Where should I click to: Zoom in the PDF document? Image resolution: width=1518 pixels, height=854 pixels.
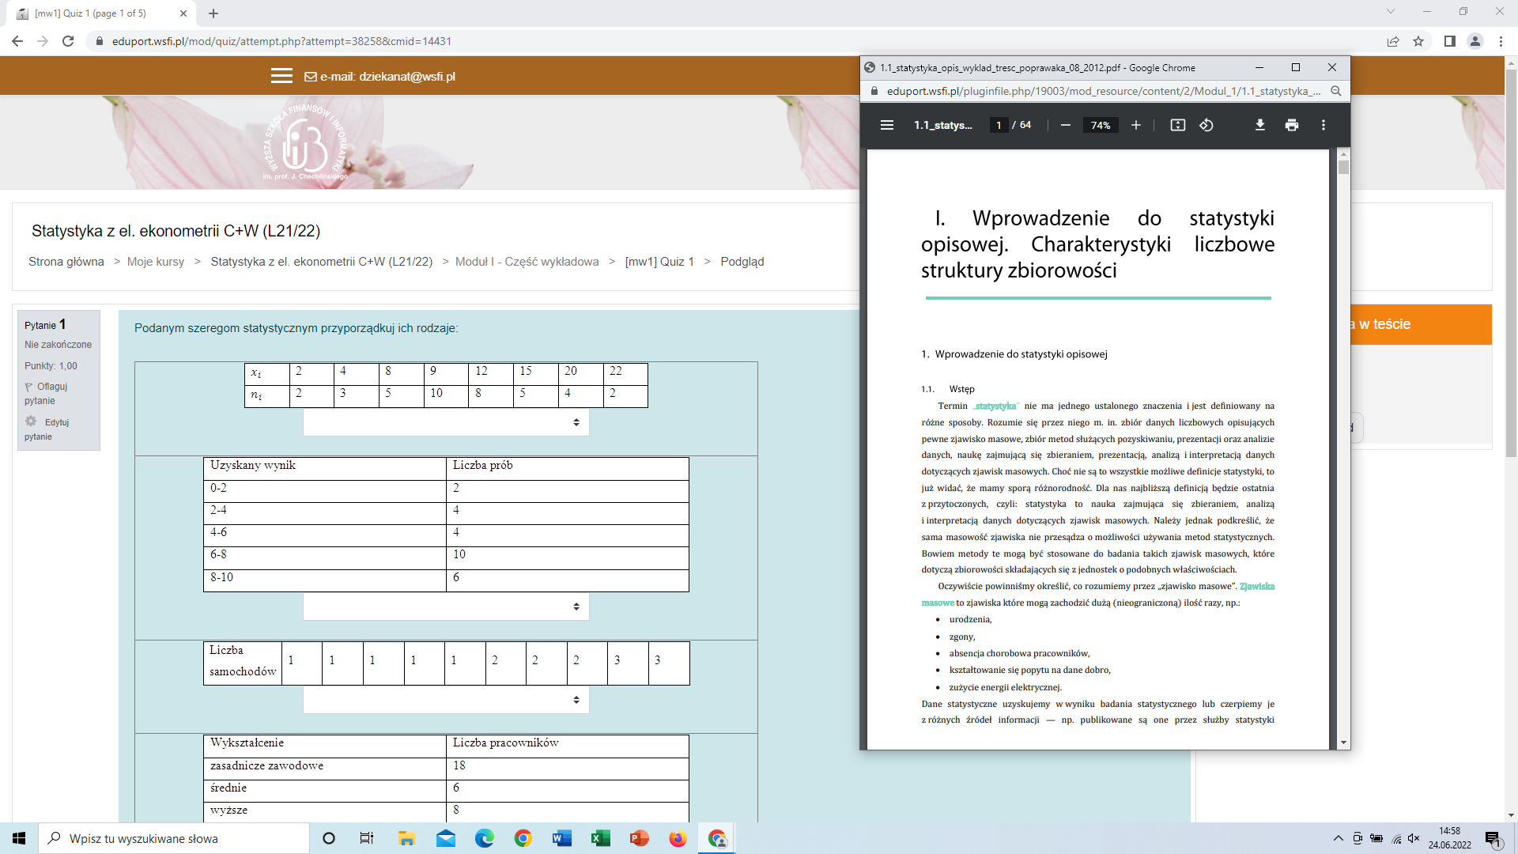pyautogui.click(x=1136, y=125)
